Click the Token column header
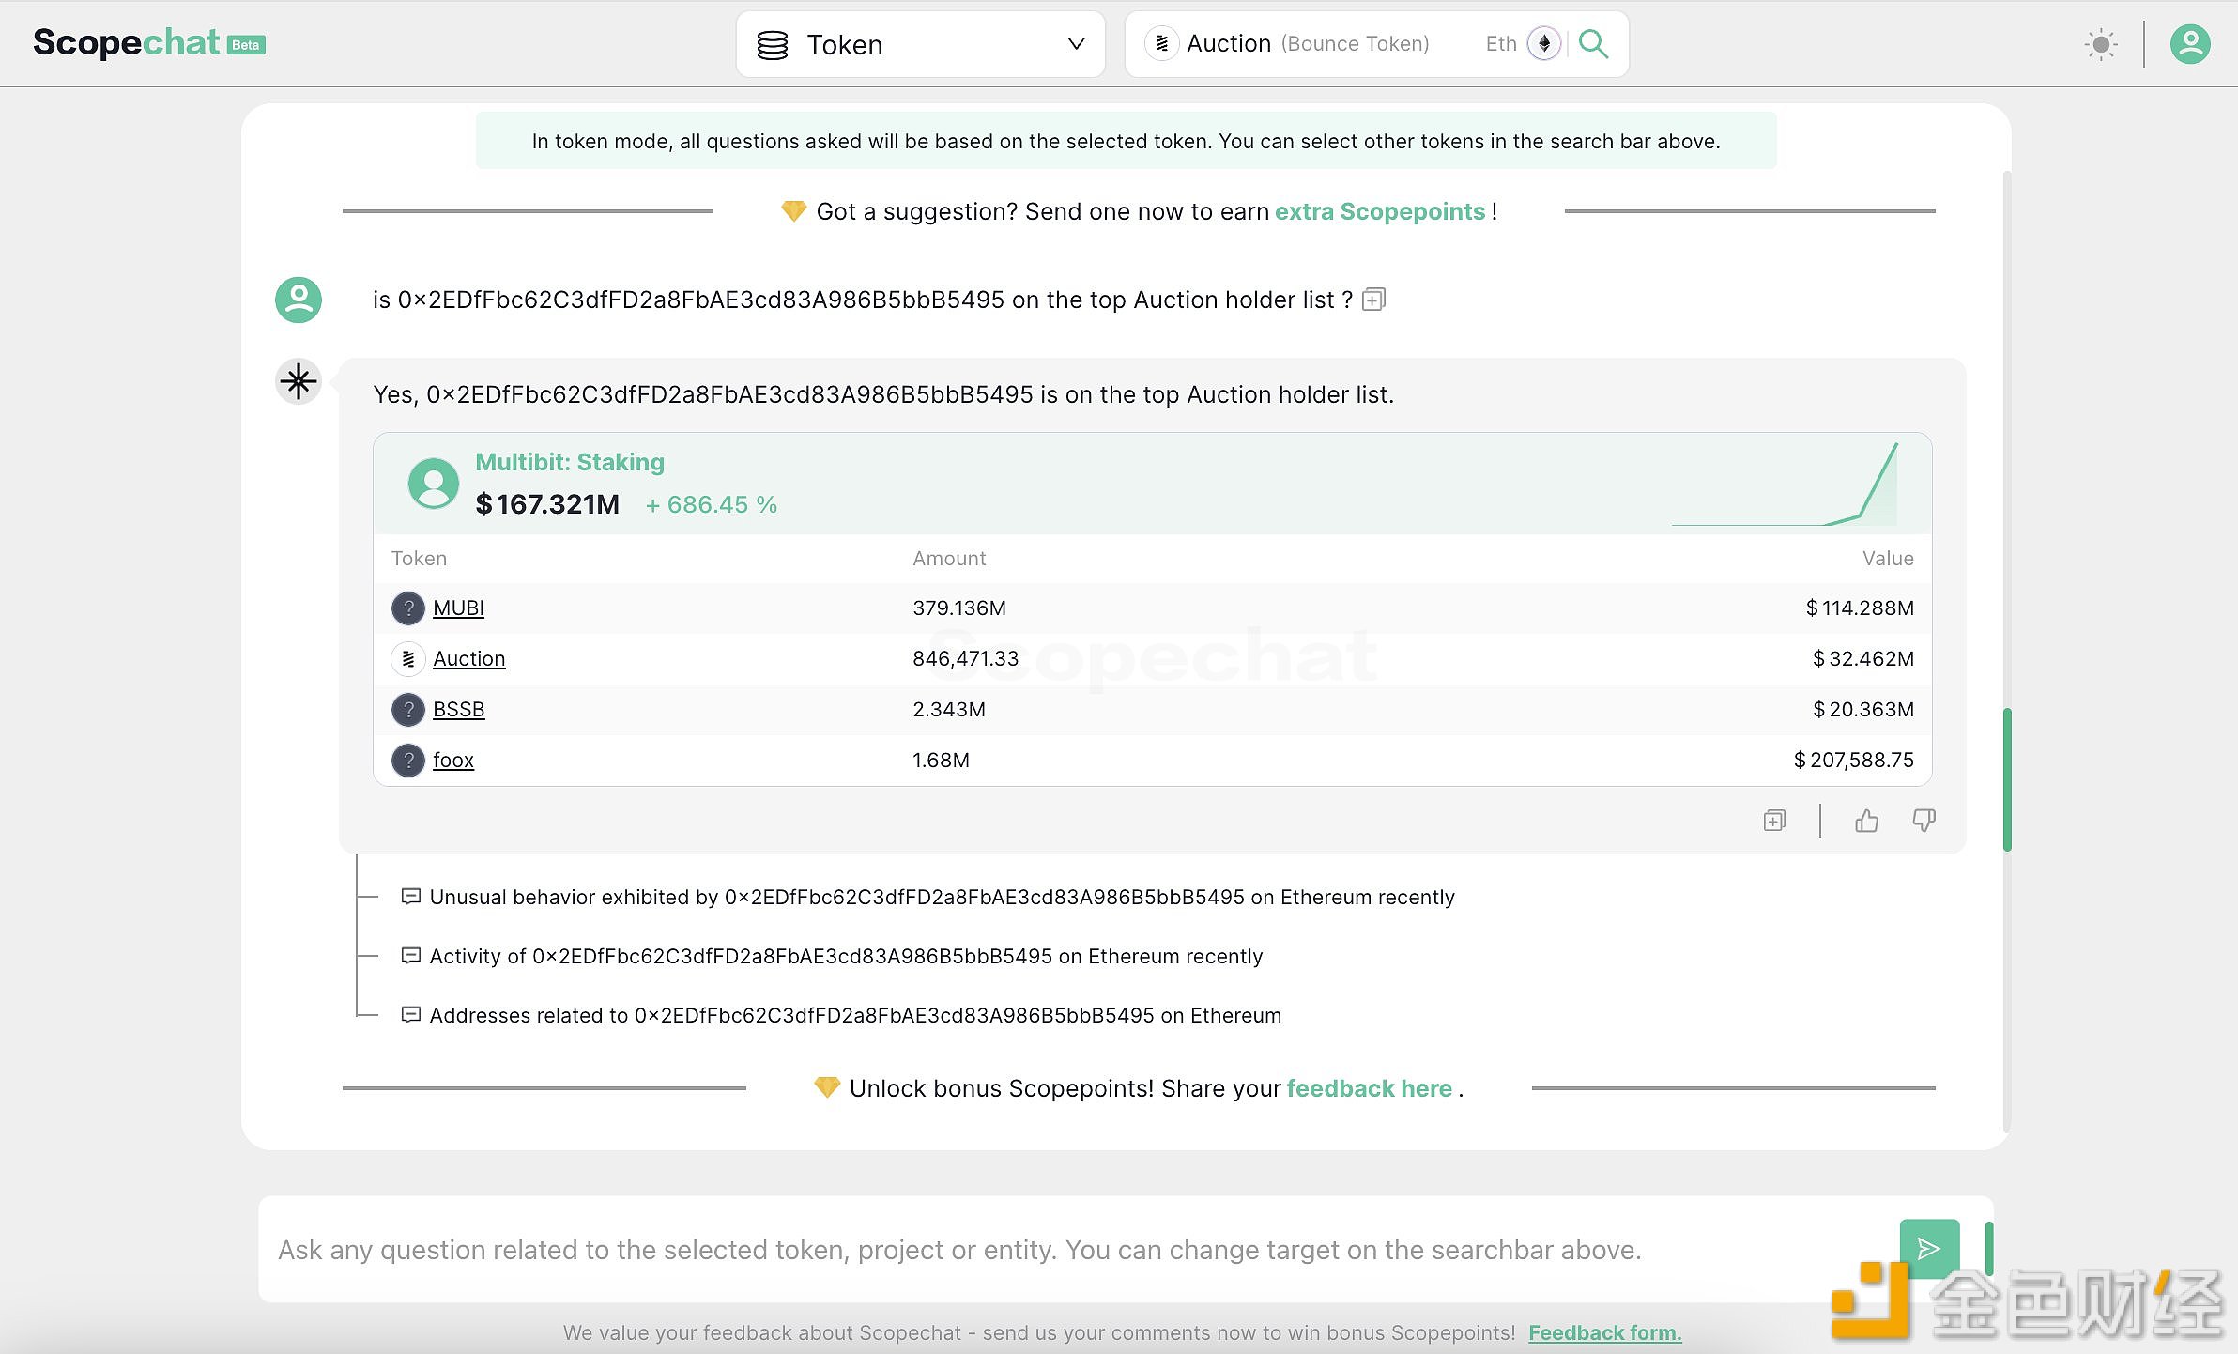The height and width of the screenshot is (1354, 2238). tap(419, 558)
